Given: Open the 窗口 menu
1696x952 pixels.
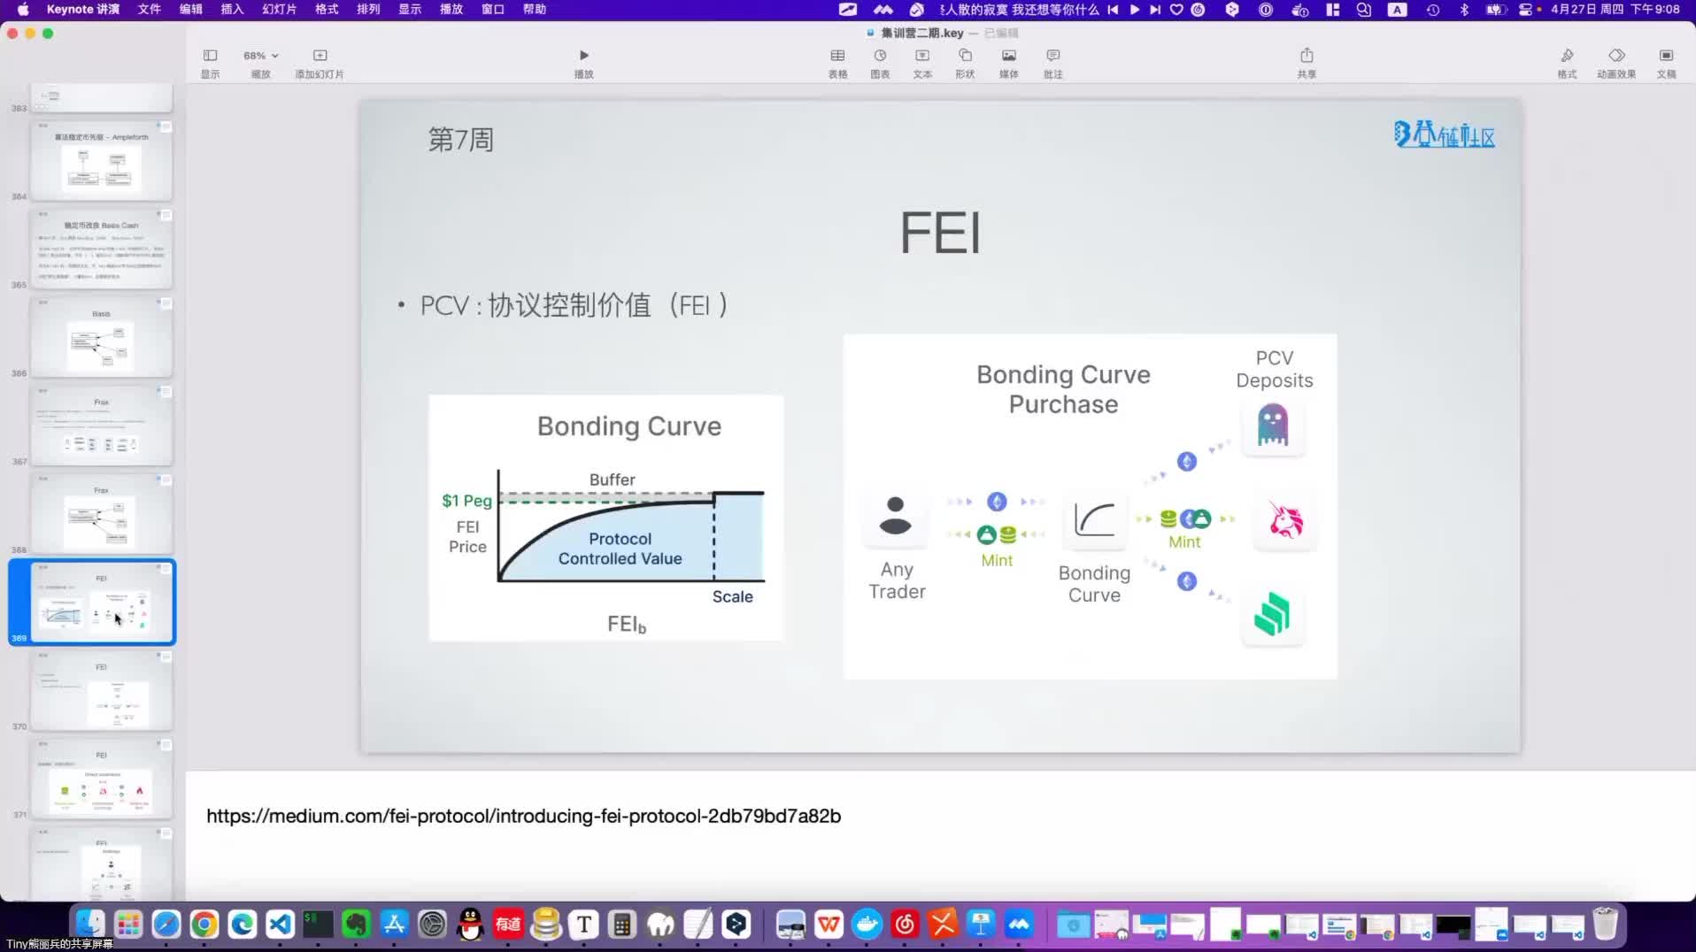Looking at the screenshot, I should [x=493, y=9].
